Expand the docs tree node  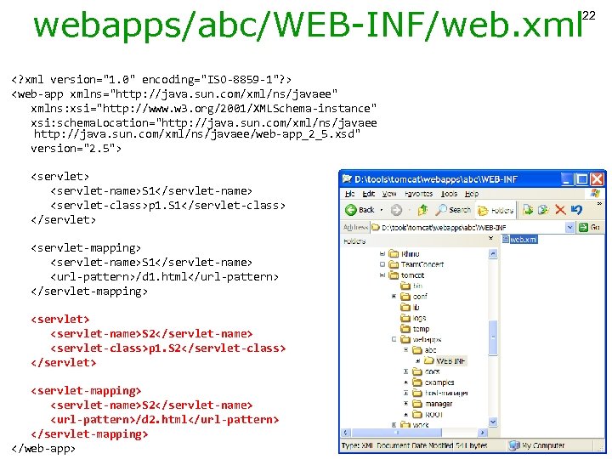[x=406, y=371]
